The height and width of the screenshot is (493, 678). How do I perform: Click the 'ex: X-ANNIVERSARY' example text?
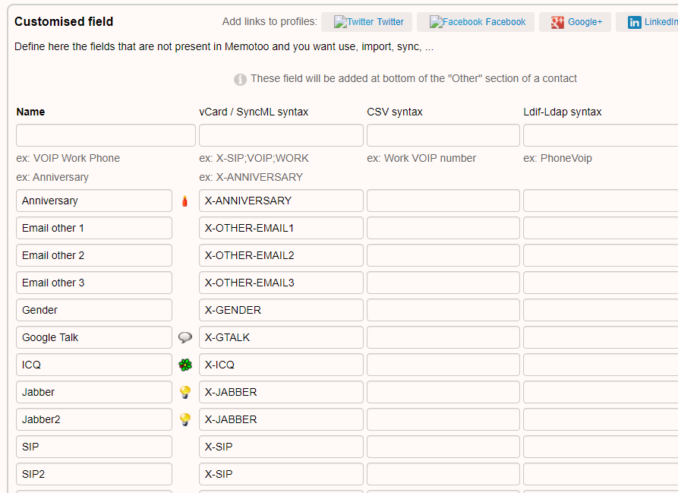(x=251, y=177)
